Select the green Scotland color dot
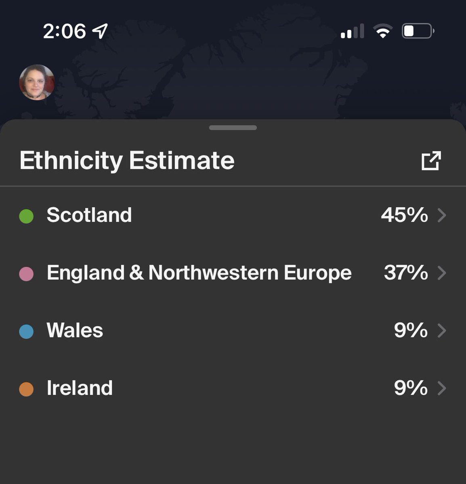This screenshot has width=466, height=484. tap(26, 216)
